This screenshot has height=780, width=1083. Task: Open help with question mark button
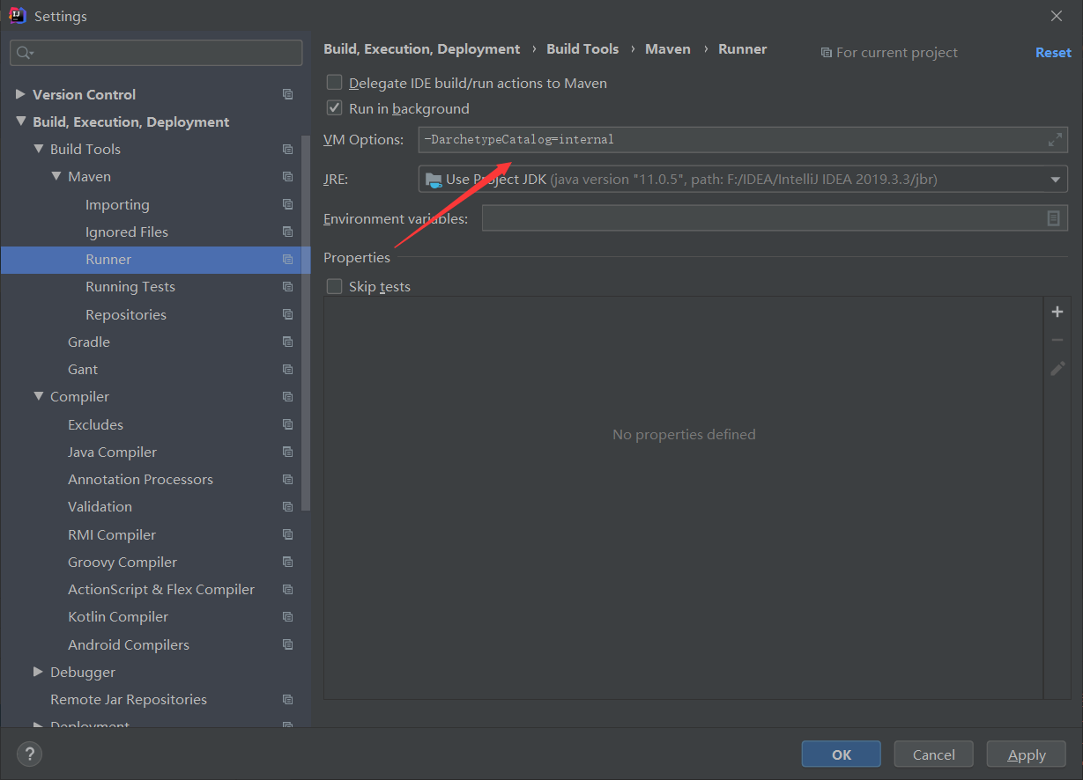[x=29, y=754]
